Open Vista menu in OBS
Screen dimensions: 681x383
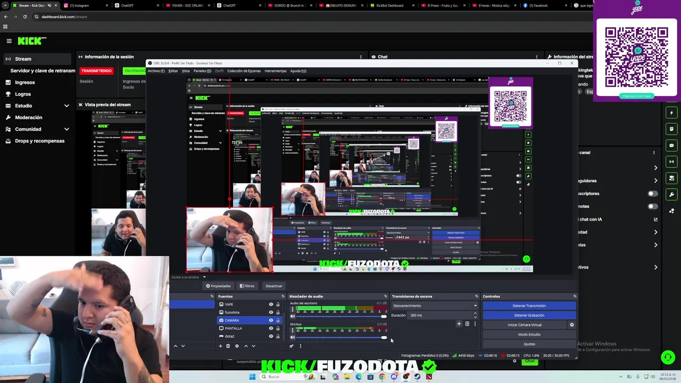click(x=186, y=71)
